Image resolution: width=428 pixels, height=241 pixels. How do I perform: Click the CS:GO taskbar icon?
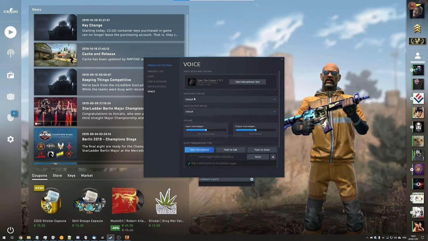coord(127,238)
